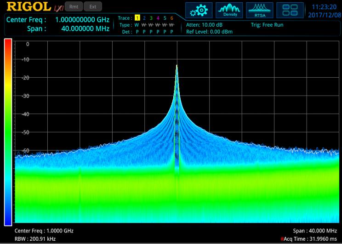
Task: Click the -60 amplitude axis label
Action: (25, 150)
